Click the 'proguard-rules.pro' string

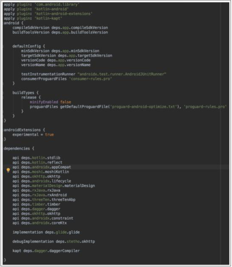[x=205, y=107]
